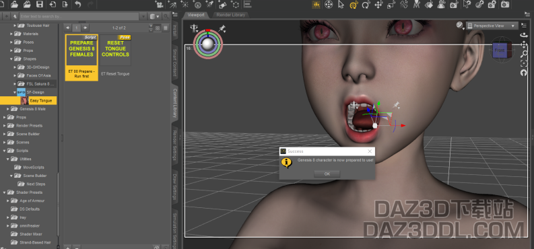Select the Universal tool icon
This screenshot has height=249, width=534.
click(329, 4)
